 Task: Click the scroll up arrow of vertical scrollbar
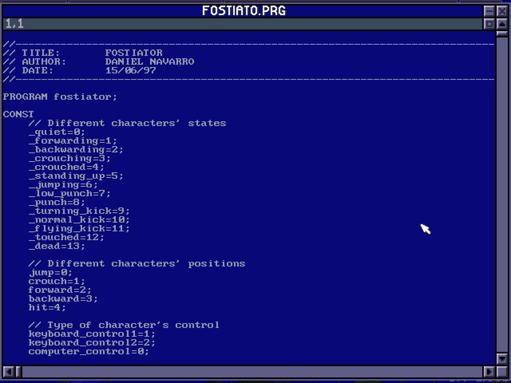click(x=502, y=24)
